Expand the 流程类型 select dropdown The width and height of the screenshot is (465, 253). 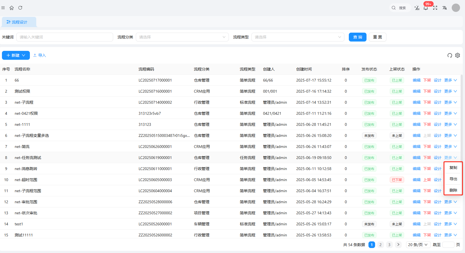298,37
